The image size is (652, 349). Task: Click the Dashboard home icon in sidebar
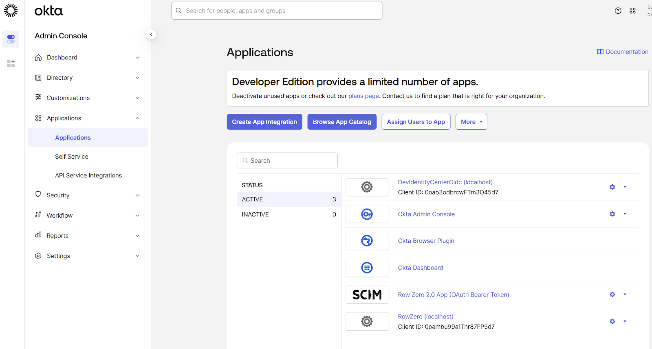point(38,57)
